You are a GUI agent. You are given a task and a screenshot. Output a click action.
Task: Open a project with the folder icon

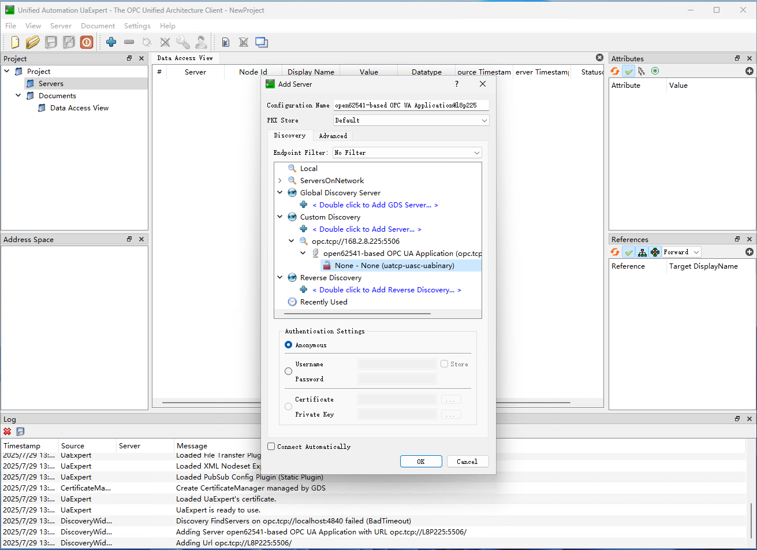33,42
